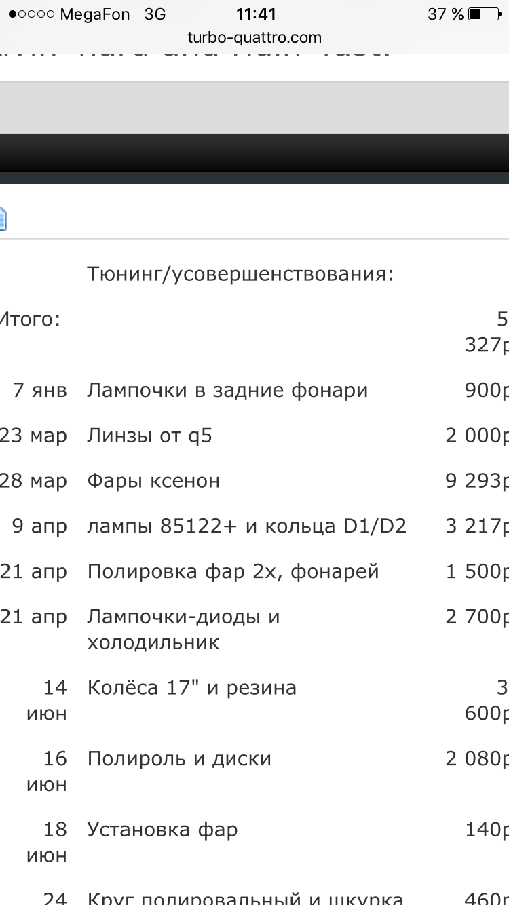The height and width of the screenshot is (905, 509).
Task: Tap the black navigation bar
Action: (254, 153)
